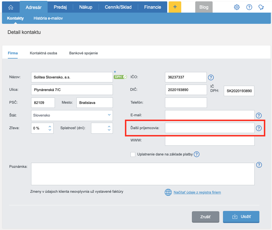Toggle the green DPH switch
The height and width of the screenshot is (230, 272).
(120, 77)
